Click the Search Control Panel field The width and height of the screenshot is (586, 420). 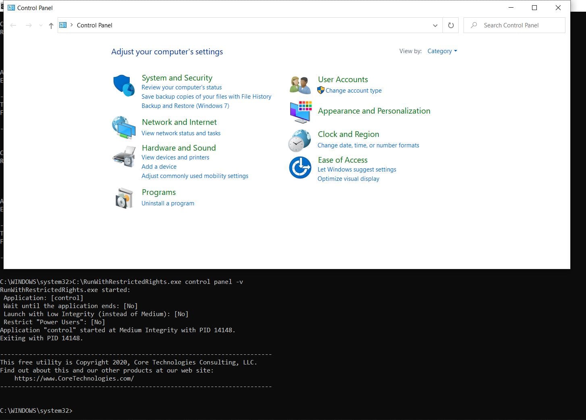click(514, 25)
